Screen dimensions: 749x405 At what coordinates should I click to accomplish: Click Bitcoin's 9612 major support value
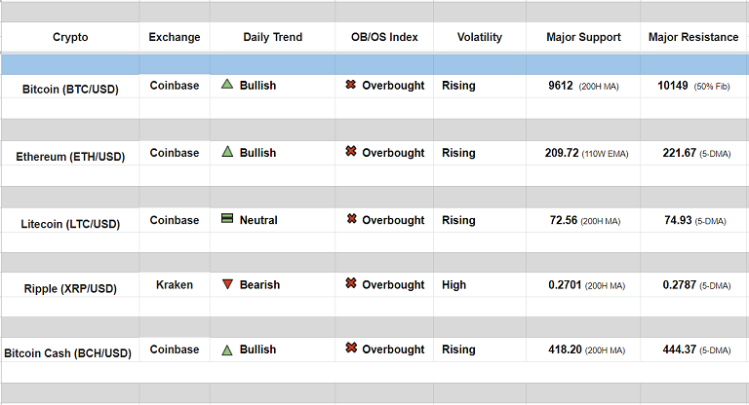tap(561, 86)
